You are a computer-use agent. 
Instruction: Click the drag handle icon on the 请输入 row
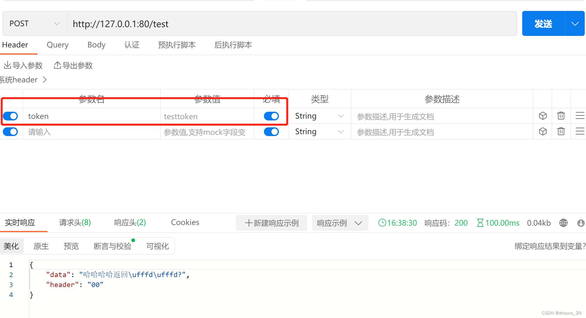(x=580, y=131)
